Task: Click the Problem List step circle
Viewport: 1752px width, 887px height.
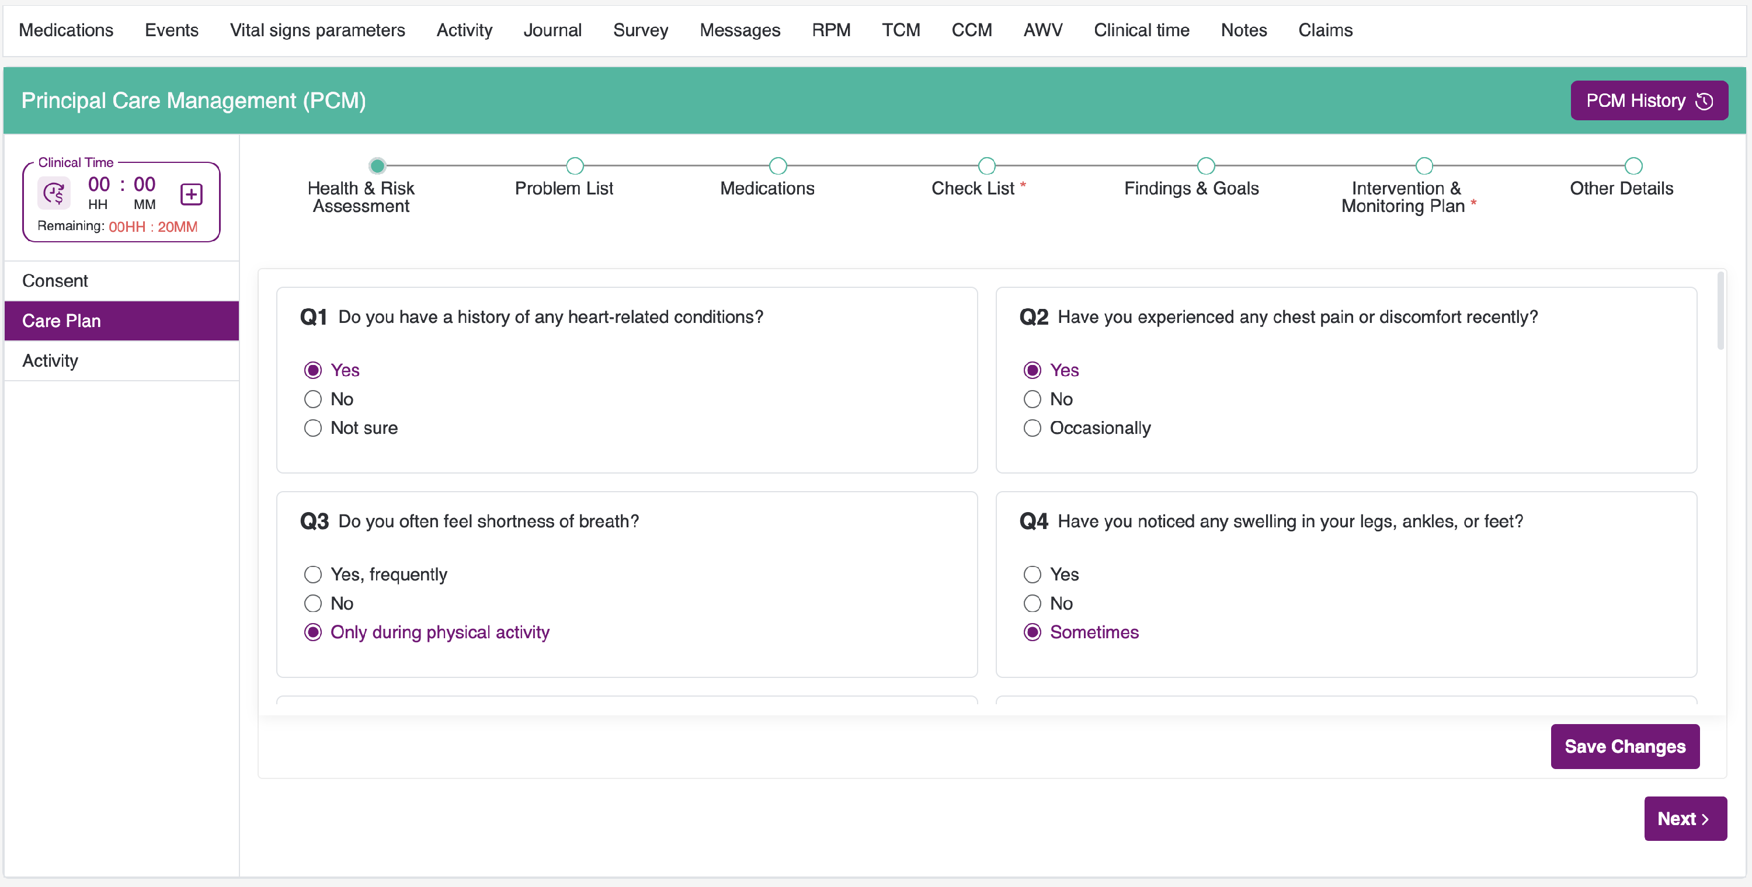Action: [575, 166]
